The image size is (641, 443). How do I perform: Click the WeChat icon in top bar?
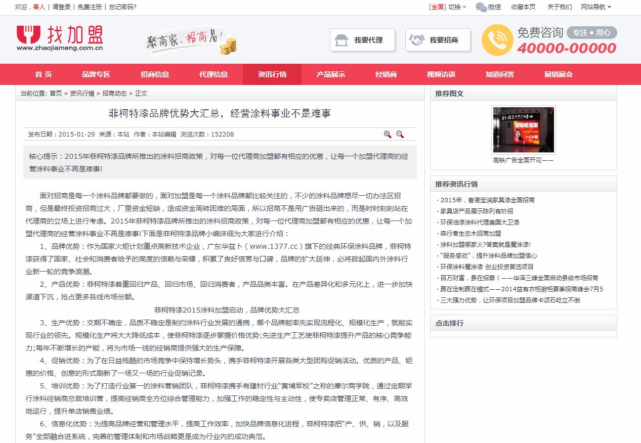[x=481, y=7]
